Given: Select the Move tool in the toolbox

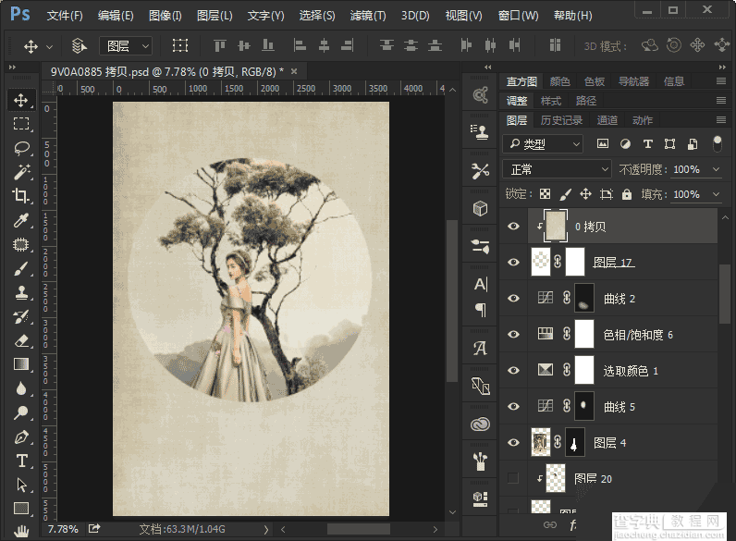Looking at the screenshot, I should (20, 100).
